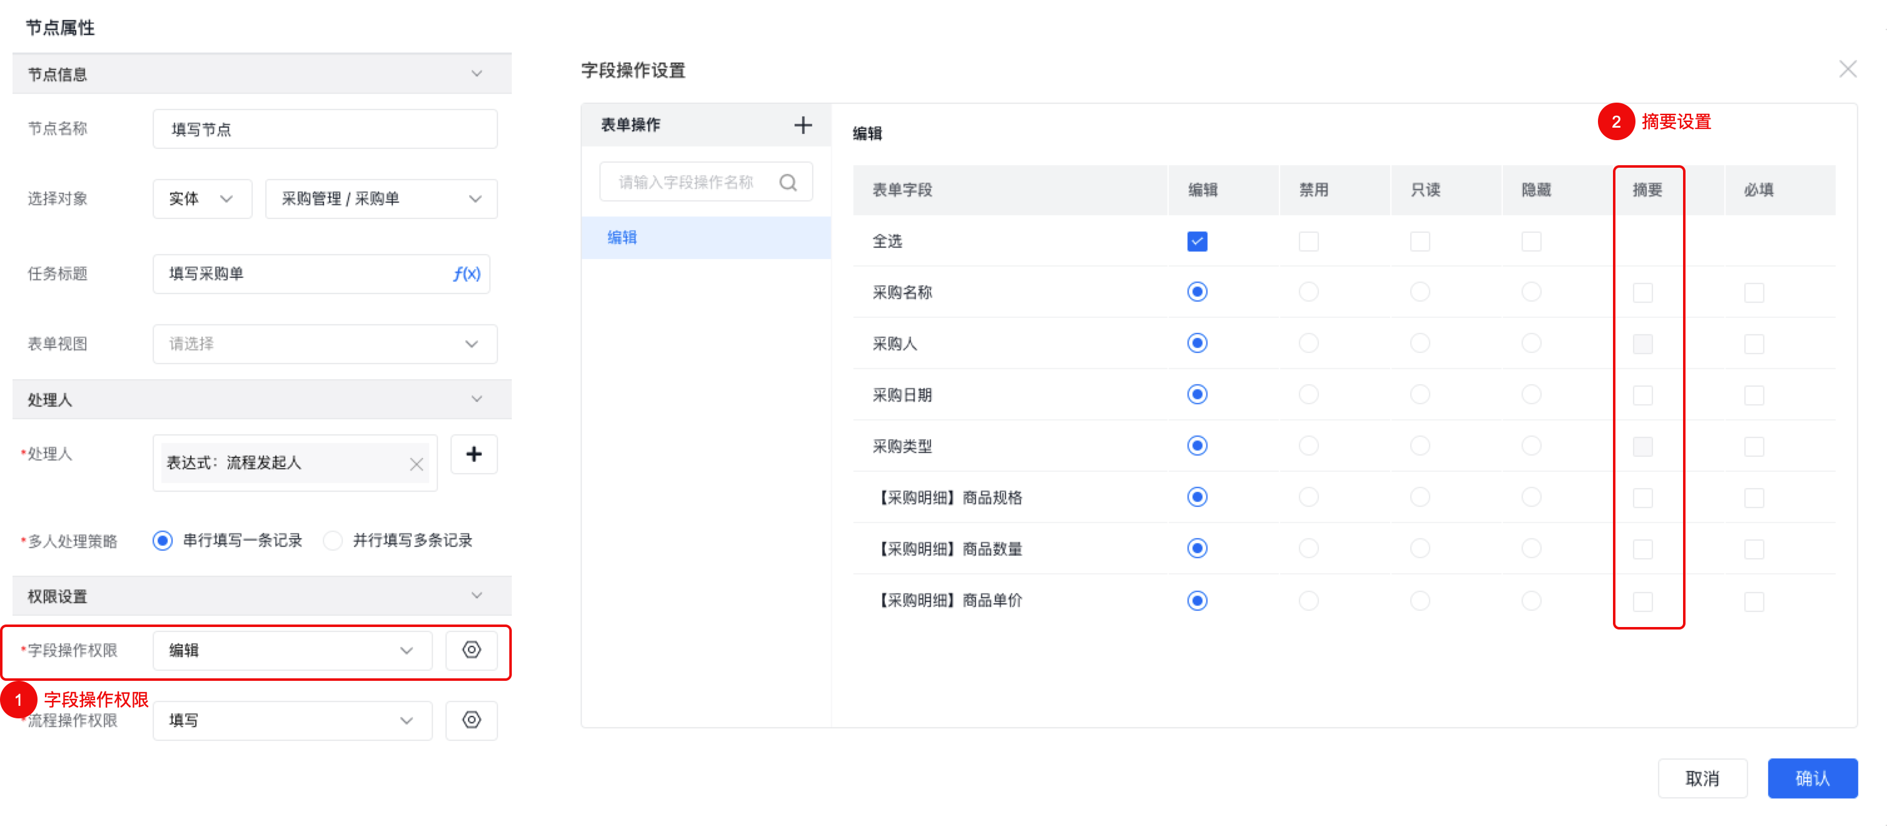The width and height of the screenshot is (1887, 826).
Task: Enable 摘要 for 采购日期
Action: click(x=1642, y=395)
